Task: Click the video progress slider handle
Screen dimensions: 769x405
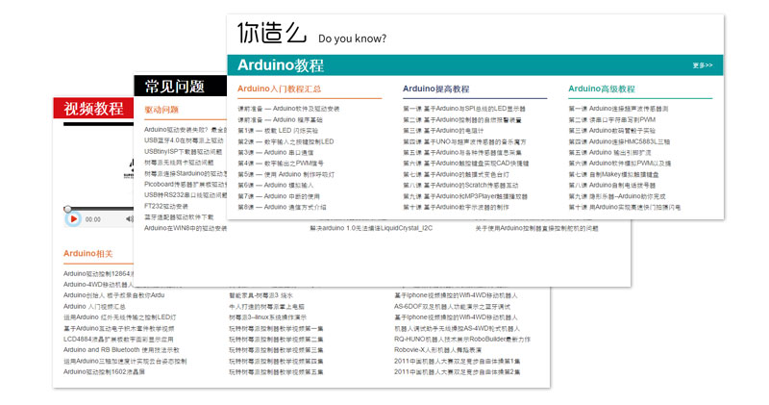Action: (67, 208)
